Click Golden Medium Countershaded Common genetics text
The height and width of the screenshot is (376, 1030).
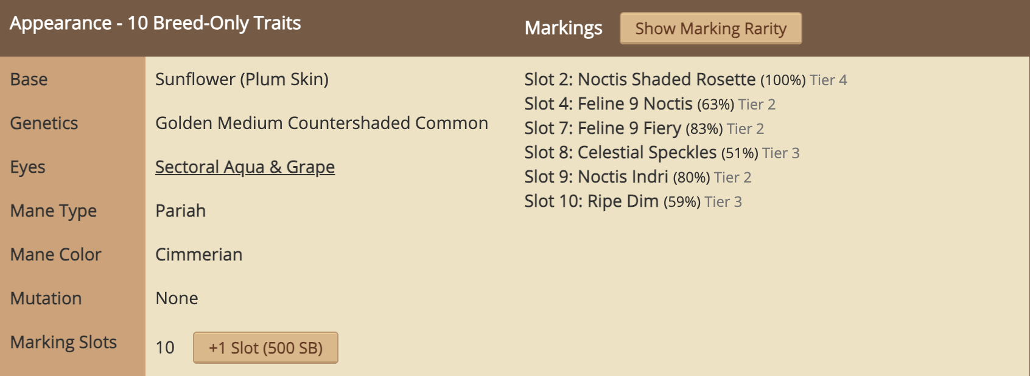click(x=321, y=124)
